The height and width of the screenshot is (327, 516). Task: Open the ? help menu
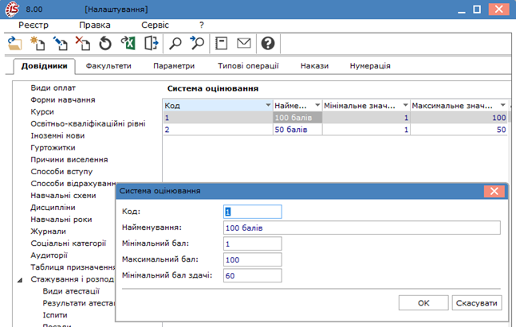pos(202,25)
